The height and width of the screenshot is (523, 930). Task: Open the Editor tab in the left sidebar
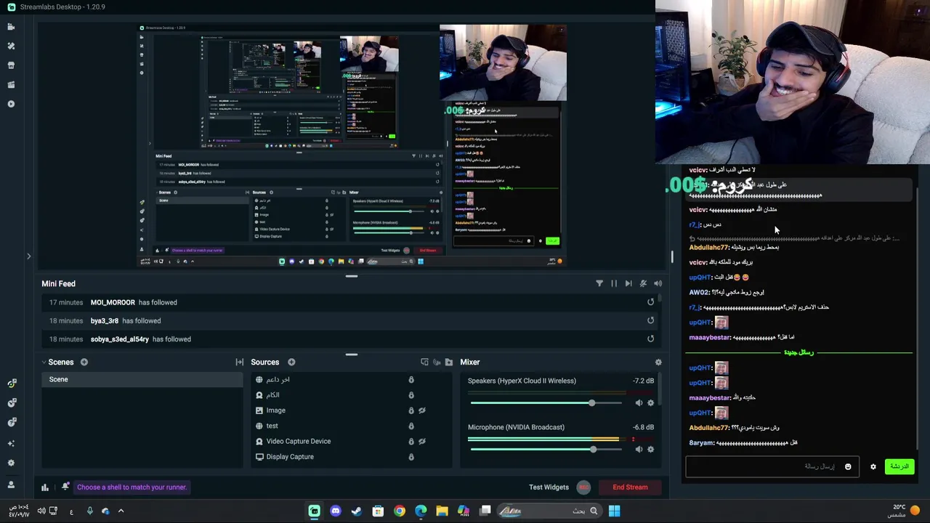click(11, 27)
